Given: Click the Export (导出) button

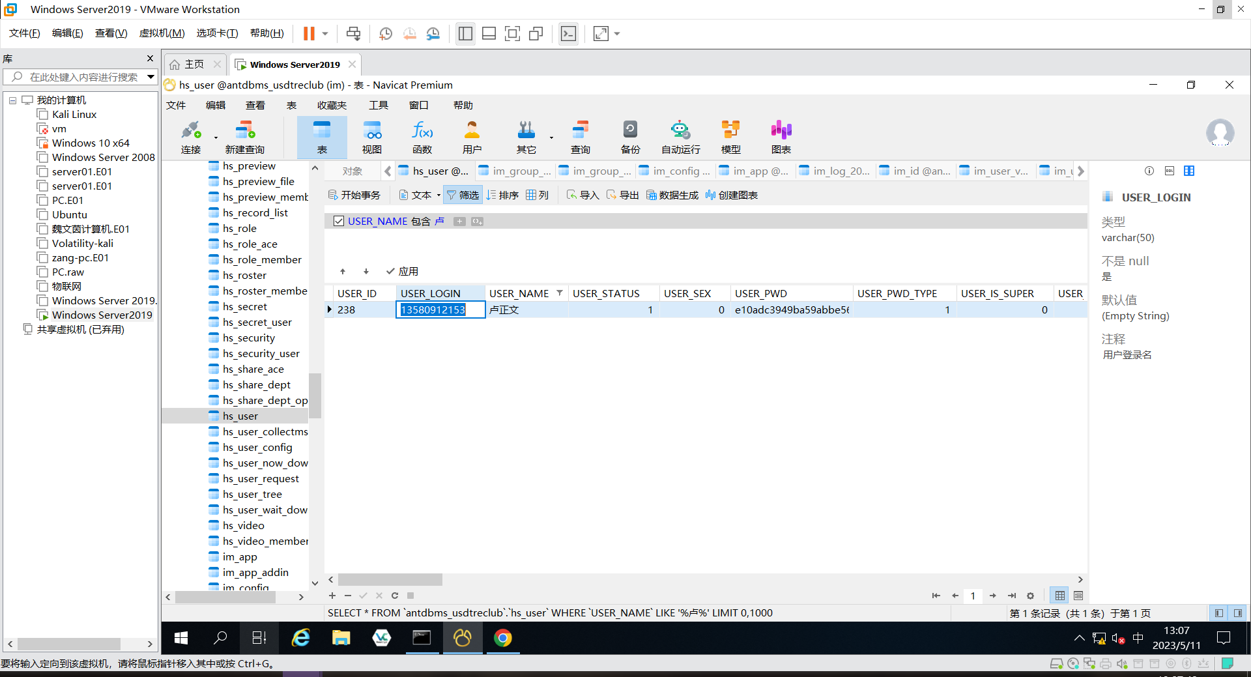Looking at the screenshot, I should (x=622, y=195).
